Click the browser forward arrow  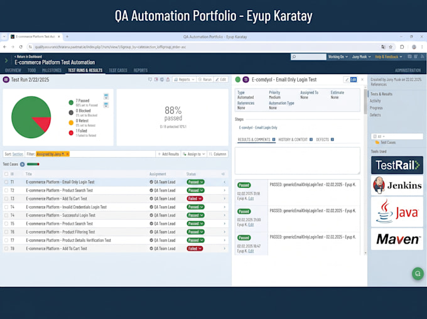[x=13, y=47]
